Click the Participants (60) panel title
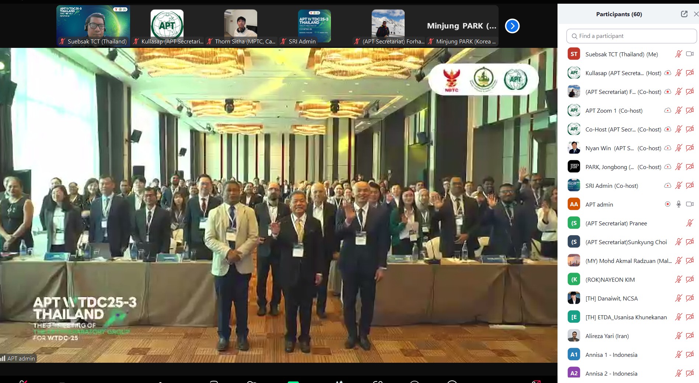Screen dimensions: 699x383 tap(619, 14)
